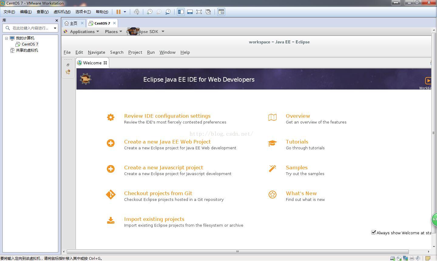Toggle the thumbnail bar view icon
The image size is (437, 261).
tap(190, 12)
